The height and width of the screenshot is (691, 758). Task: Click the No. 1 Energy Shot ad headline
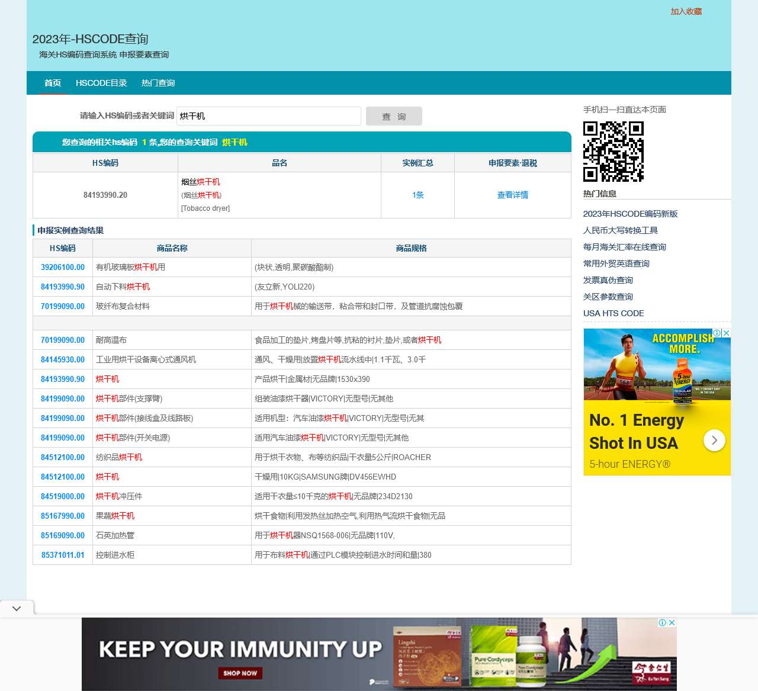637,432
